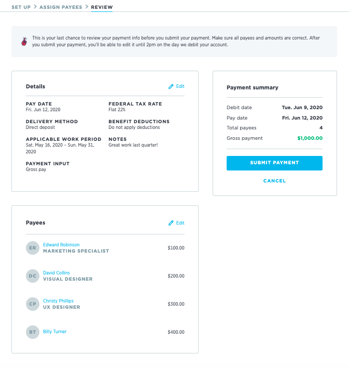Open David Collins' profile link
The height and width of the screenshot is (368, 349).
pos(57,273)
